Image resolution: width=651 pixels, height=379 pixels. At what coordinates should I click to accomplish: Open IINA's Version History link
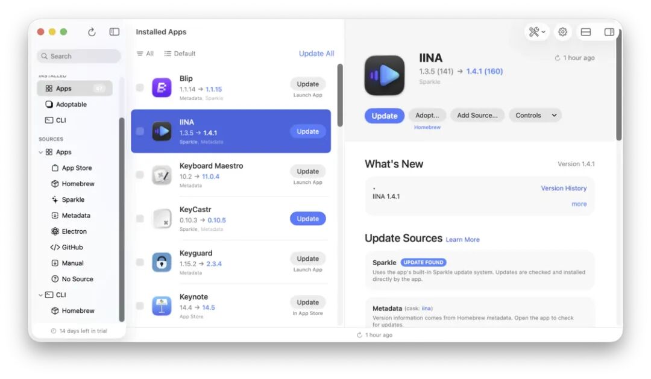(x=564, y=188)
